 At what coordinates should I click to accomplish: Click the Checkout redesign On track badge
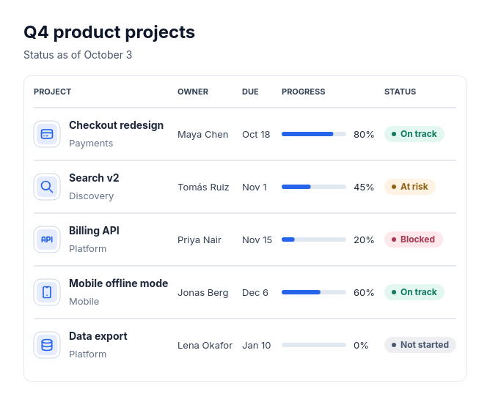click(x=414, y=134)
